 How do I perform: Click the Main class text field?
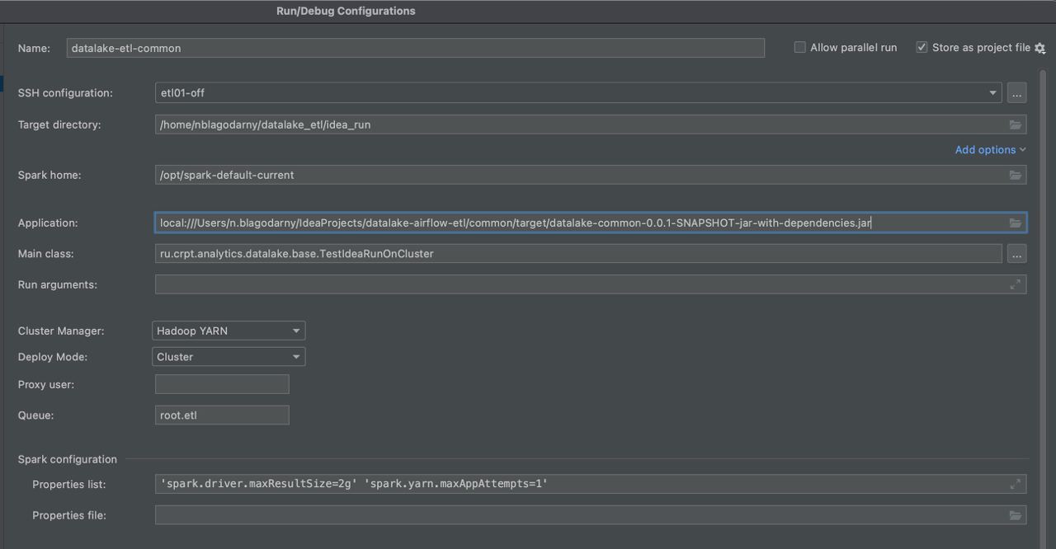(x=577, y=254)
